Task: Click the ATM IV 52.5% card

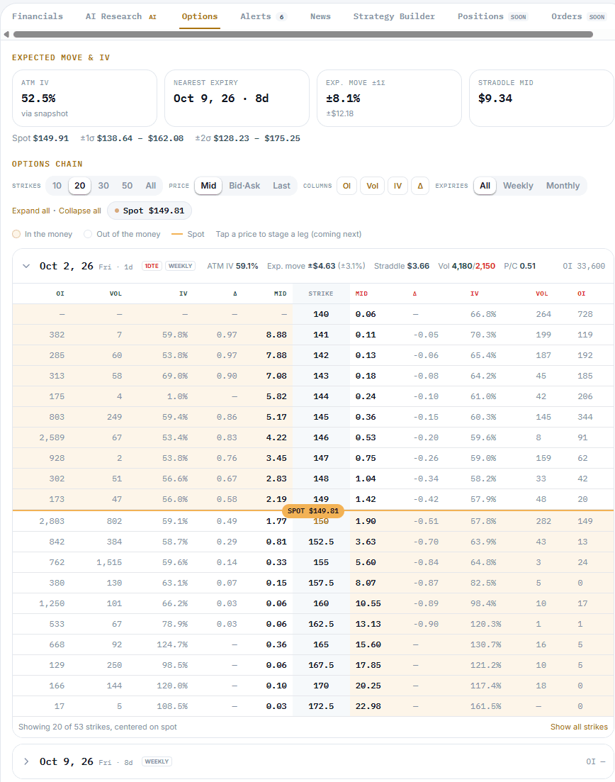Action: coord(85,99)
